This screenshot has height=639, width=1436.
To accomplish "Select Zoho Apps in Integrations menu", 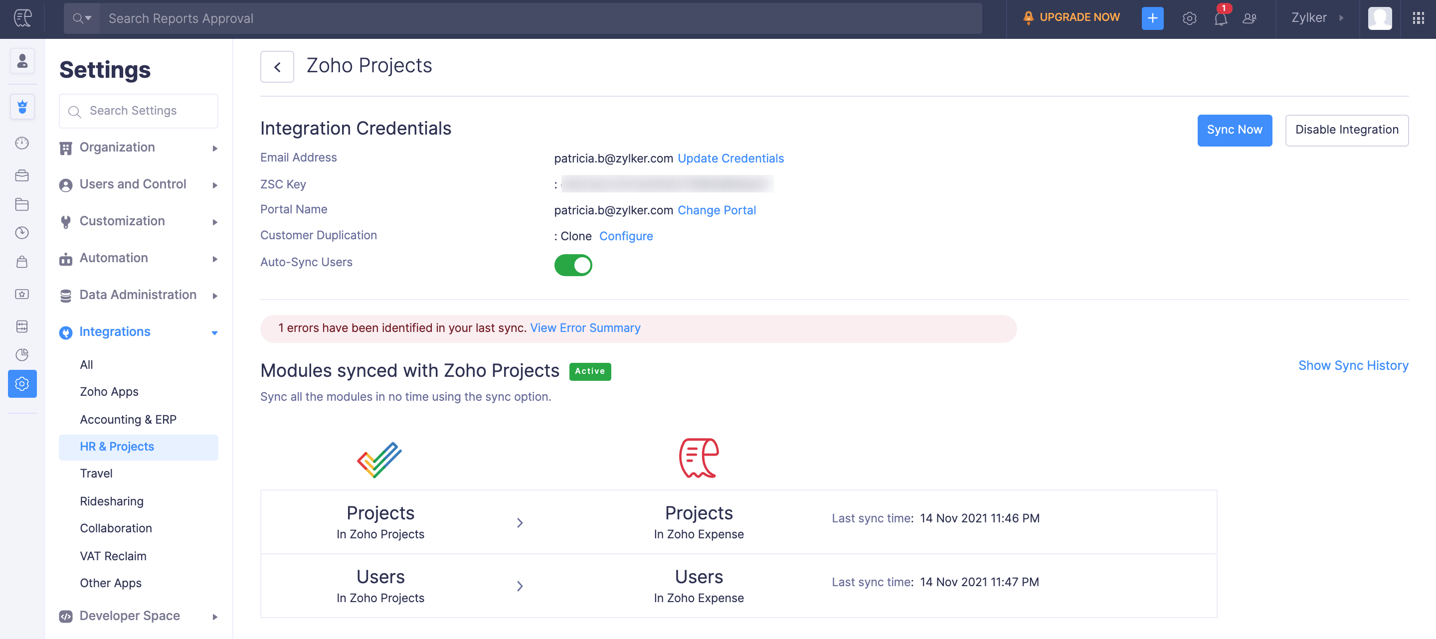I will pyautogui.click(x=109, y=392).
